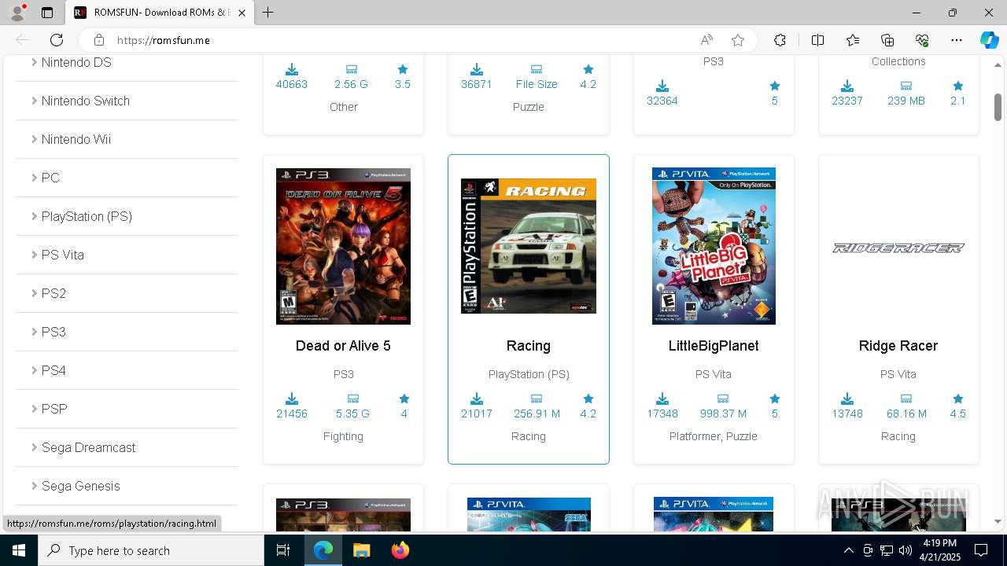Open File Explorer from taskbar
The height and width of the screenshot is (566, 1007).
361,550
